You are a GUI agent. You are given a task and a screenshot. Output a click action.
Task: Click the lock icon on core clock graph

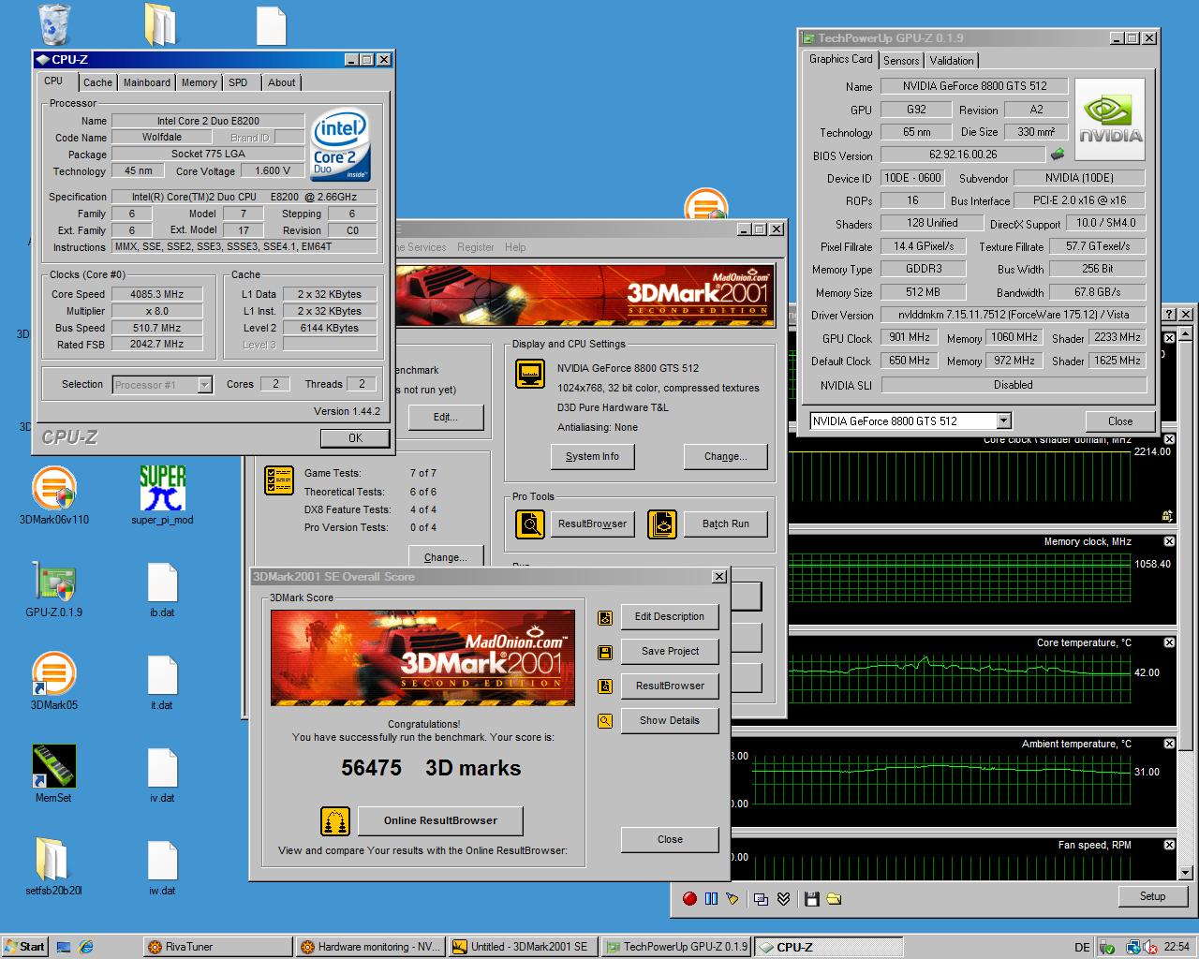1167,516
